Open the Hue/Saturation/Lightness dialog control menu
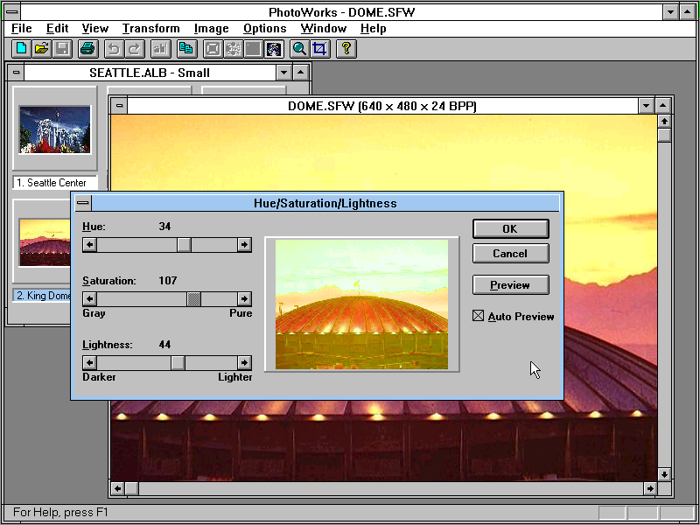This screenshot has height=525, width=700. point(83,203)
